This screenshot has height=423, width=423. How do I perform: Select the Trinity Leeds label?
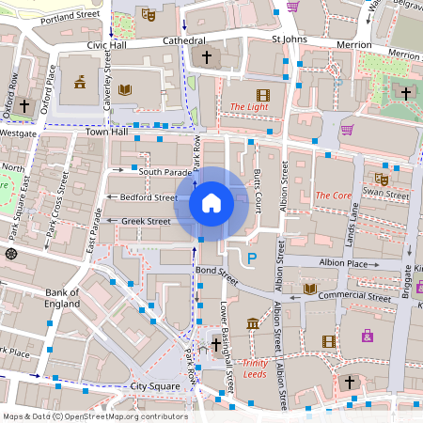pos(255,368)
